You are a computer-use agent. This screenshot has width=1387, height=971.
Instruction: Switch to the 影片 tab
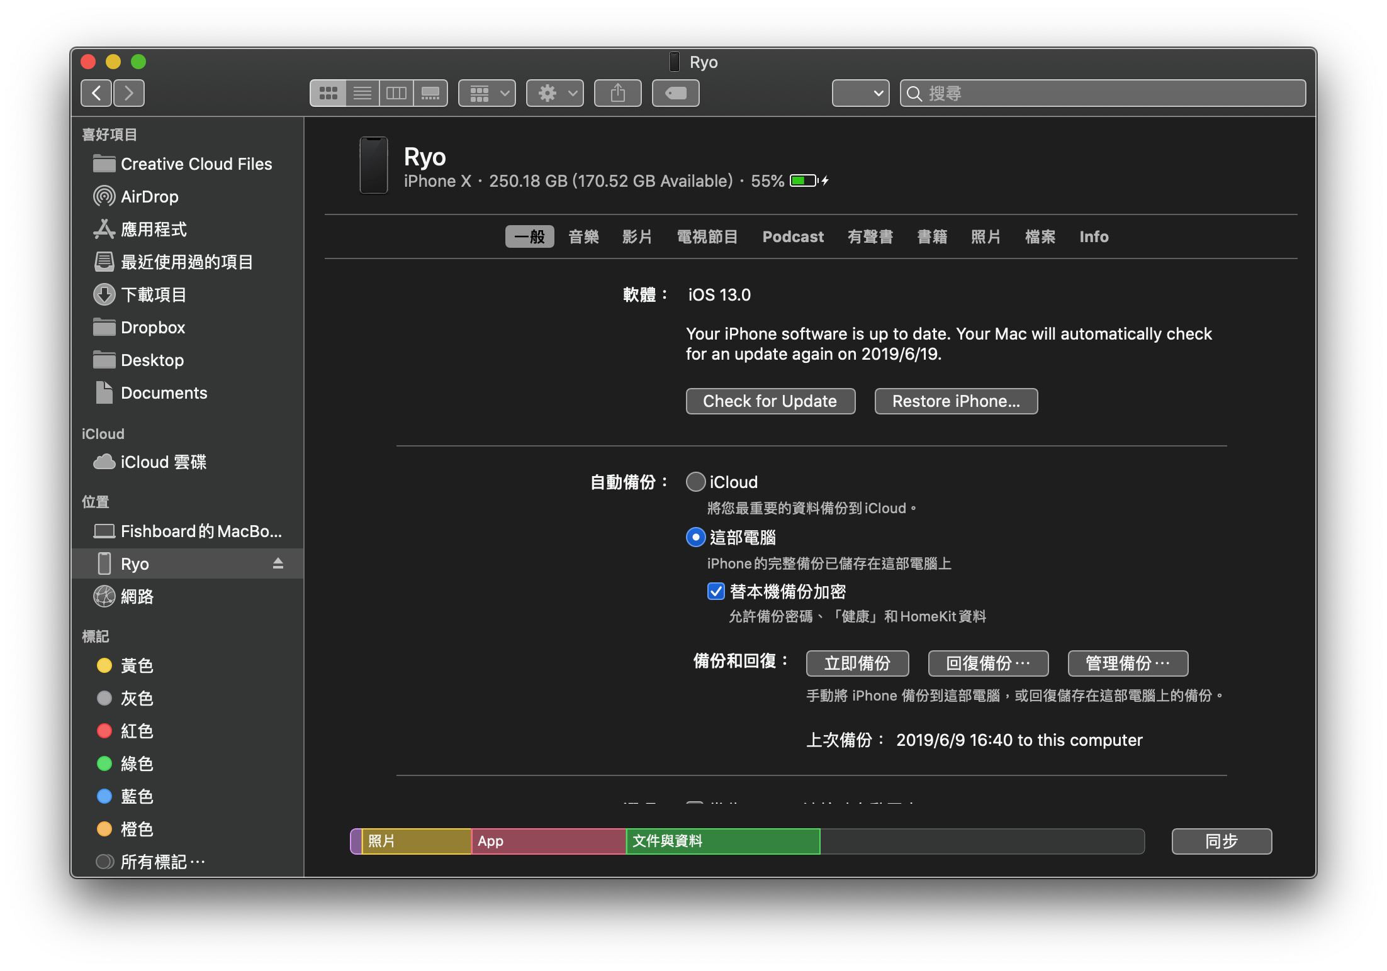click(637, 236)
